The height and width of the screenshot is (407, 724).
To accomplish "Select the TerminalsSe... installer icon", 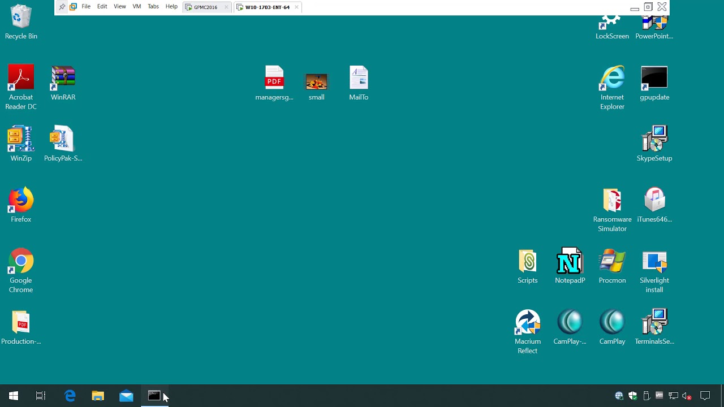I will tap(654, 327).
